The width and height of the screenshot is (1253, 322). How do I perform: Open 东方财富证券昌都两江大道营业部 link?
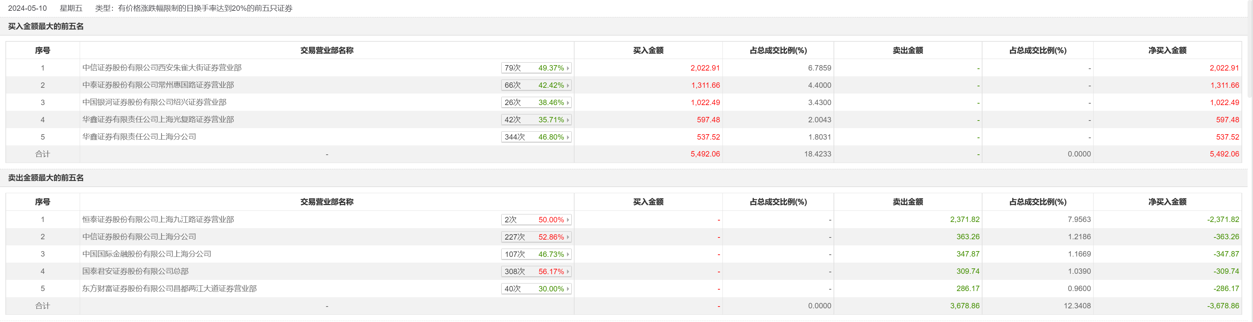pos(169,289)
